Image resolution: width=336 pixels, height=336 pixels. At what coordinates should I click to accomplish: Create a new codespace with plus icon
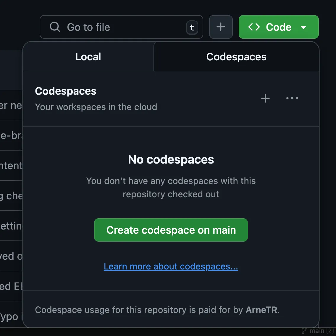click(265, 98)
